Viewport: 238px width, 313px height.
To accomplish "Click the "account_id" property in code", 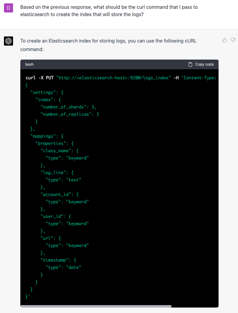I will pyautogui.click(x=57, y=194).
